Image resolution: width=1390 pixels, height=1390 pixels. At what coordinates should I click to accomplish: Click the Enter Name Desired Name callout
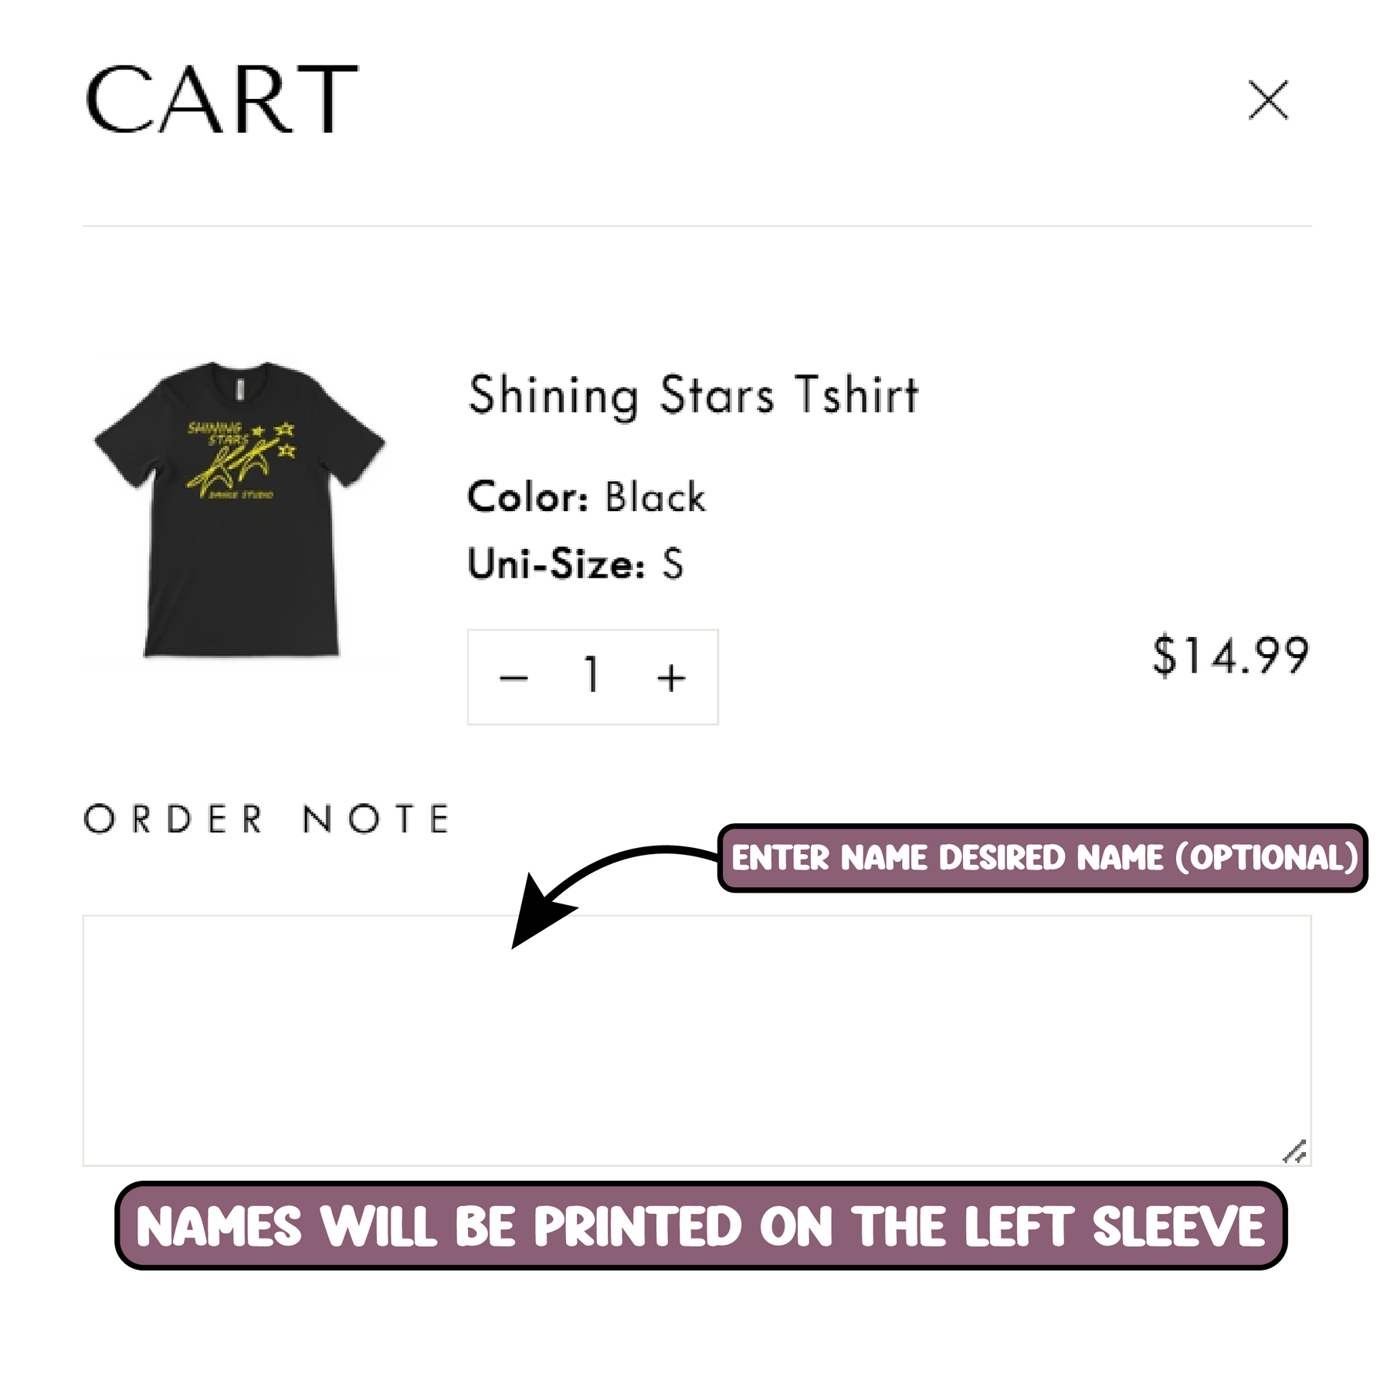point(1042,858)
